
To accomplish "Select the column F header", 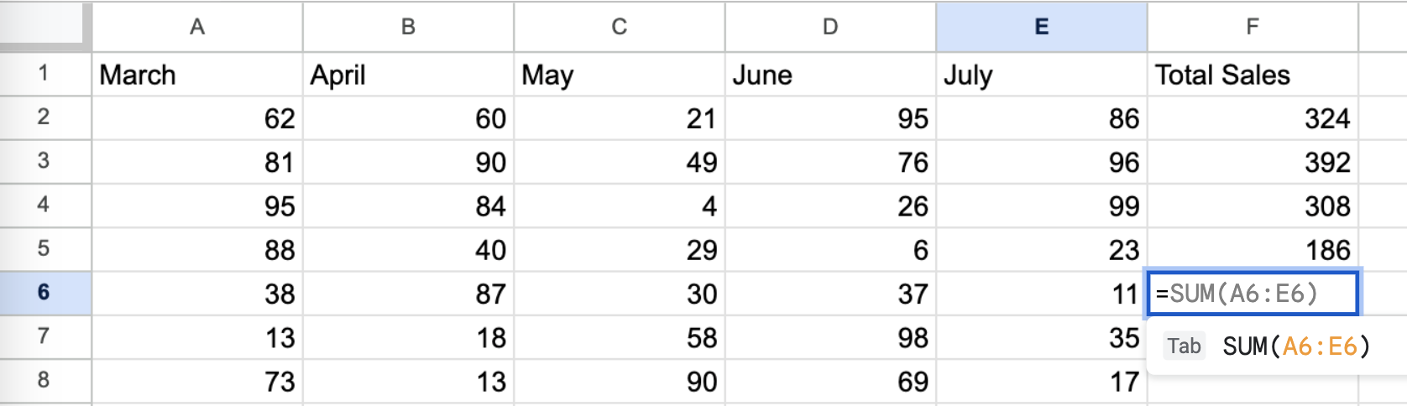I will 1253,27.
